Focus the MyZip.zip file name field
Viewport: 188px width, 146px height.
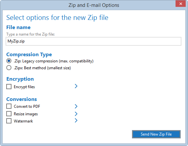click(94, 41)
